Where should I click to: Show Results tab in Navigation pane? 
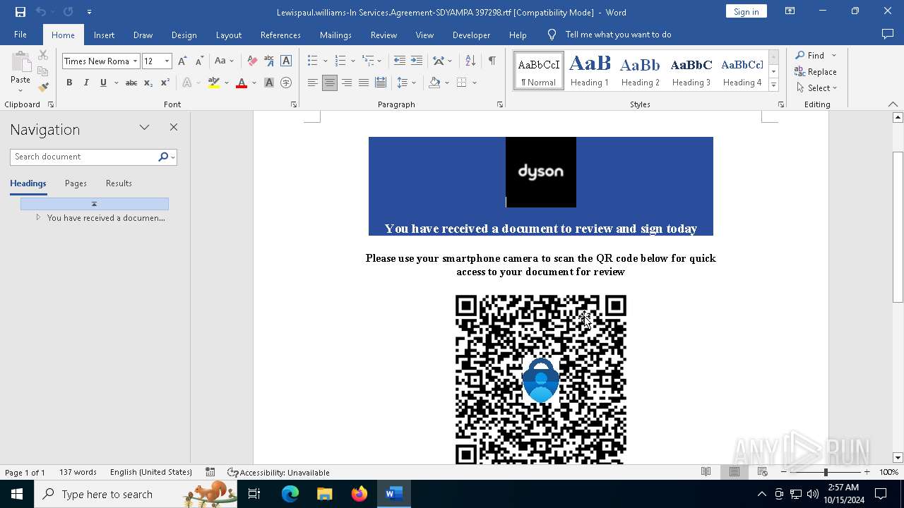tap(119, 183)
